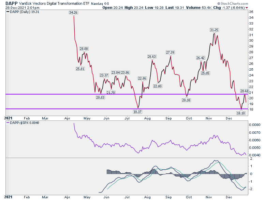Click the 0.0080 ratio axis label
The width and height of the screenshot is (266, 200).
(255, 125)
